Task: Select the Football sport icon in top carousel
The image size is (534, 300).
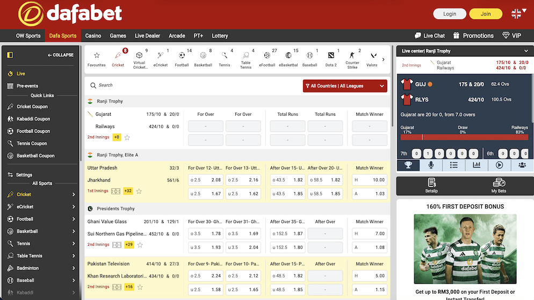Action: [x=182, y=59]
